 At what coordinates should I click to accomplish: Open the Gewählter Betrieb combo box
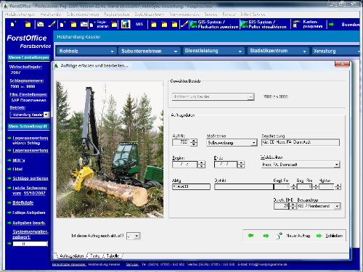250,97
